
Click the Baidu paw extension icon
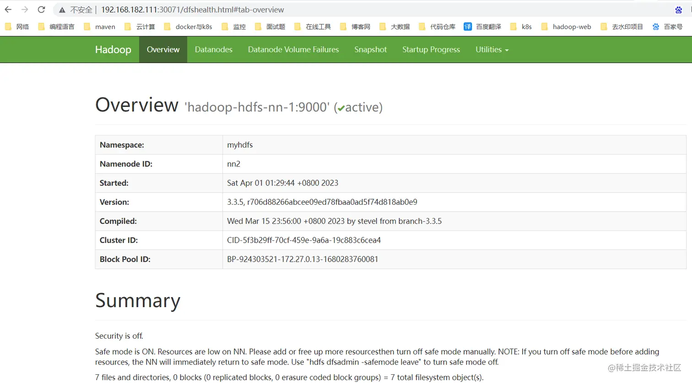click(679, 10)
